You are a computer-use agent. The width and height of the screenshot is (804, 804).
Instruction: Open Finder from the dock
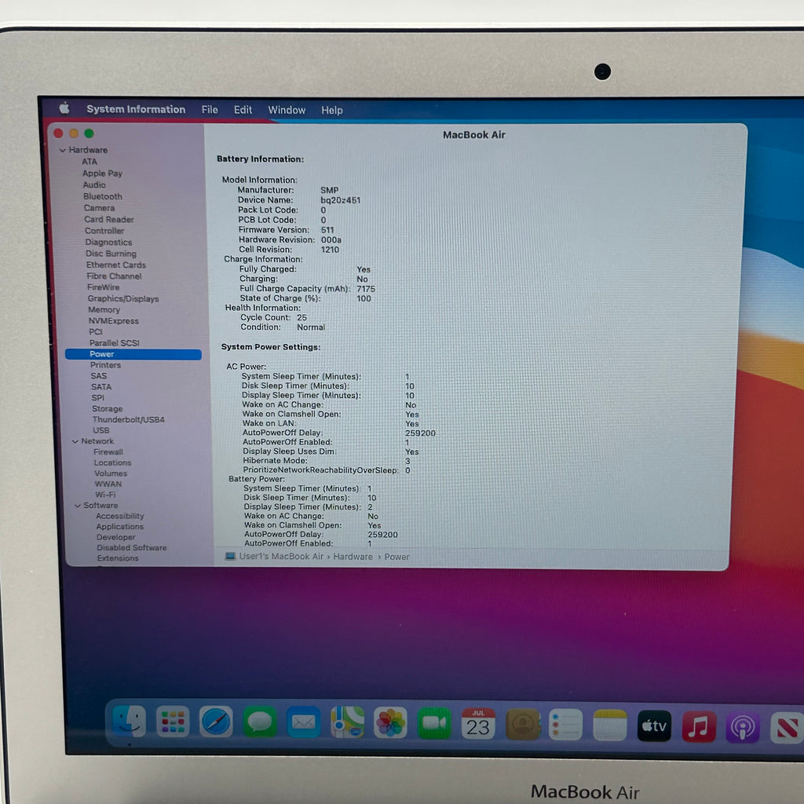(x=129, y=721)
